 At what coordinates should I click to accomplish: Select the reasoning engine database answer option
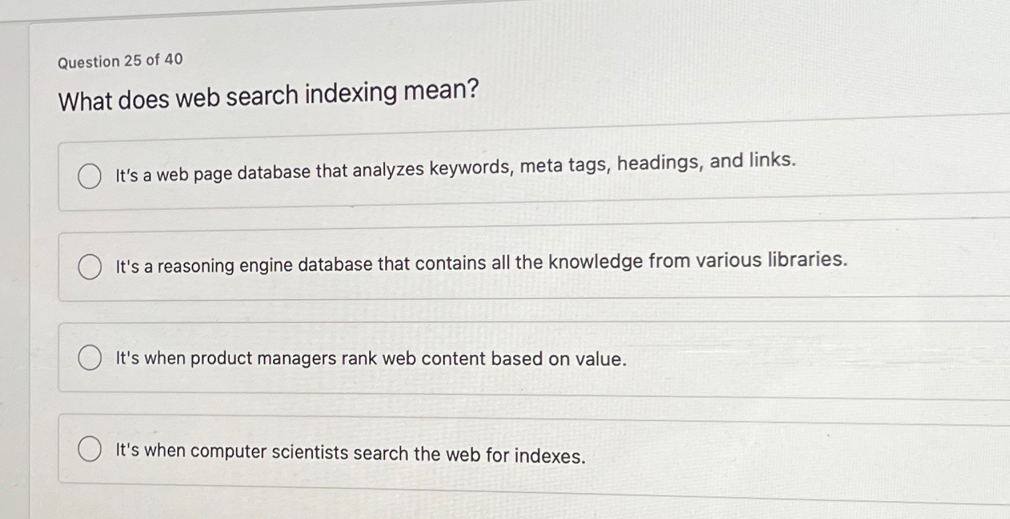90,266
